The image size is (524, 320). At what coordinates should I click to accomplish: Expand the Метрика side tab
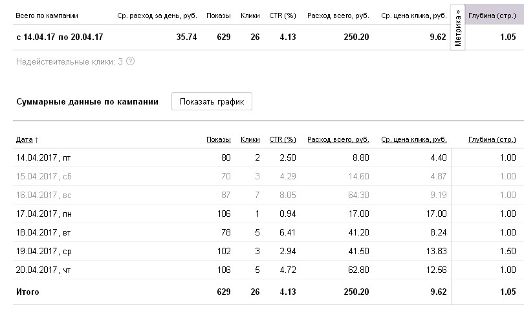[458, 28]
